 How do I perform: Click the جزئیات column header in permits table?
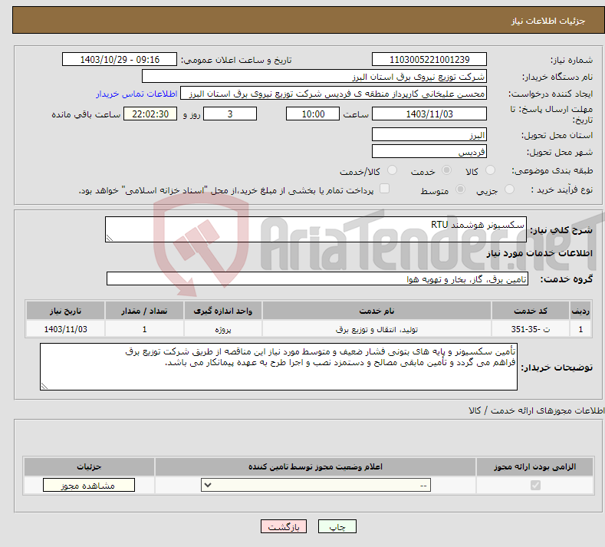pos(89,466)
